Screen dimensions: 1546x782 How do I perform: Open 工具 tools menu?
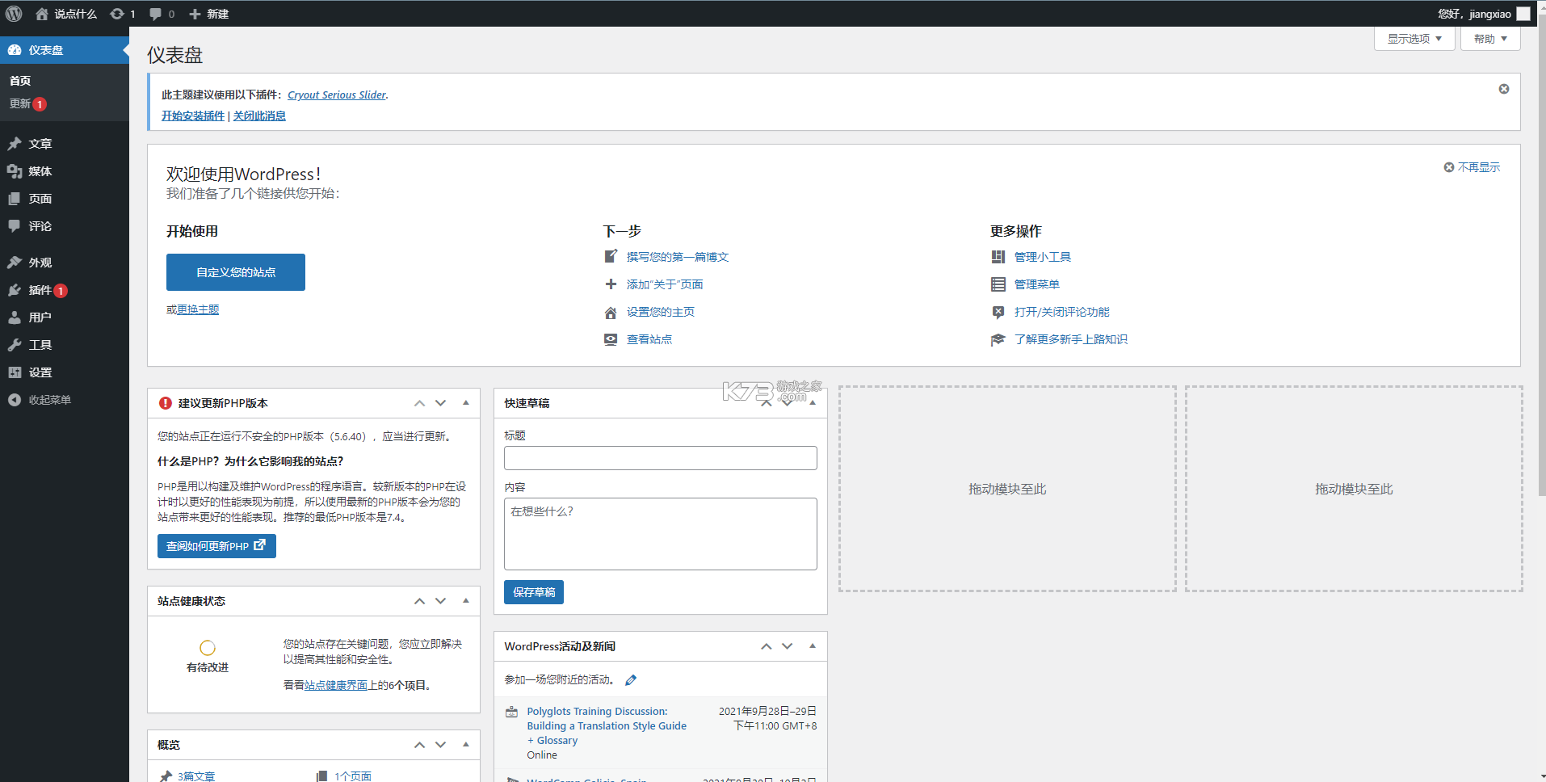click(x=65, y=345)
